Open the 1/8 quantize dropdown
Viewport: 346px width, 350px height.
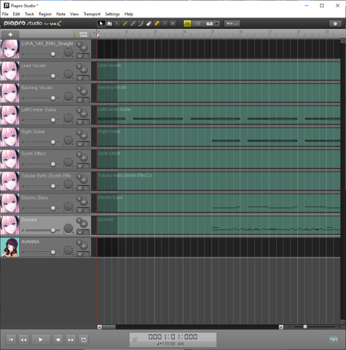[x=206, y=24]
